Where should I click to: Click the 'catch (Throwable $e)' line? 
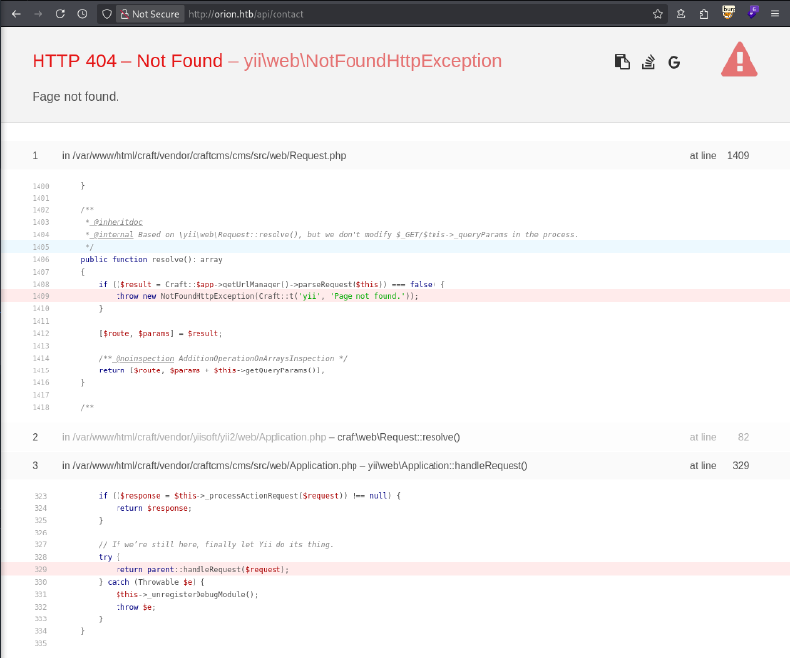[x=151, y=582]
